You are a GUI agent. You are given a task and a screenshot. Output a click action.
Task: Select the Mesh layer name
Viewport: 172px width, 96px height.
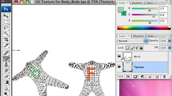(137, 57)
